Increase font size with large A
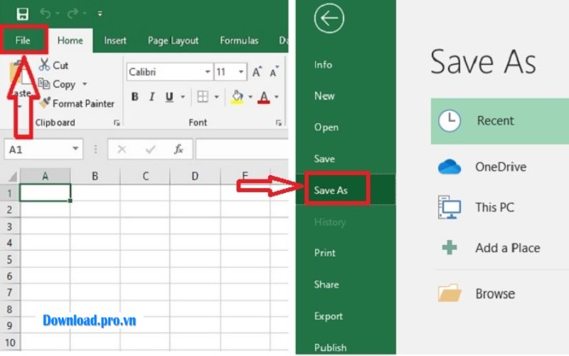 pyautogui.click(x=257, y=72)
